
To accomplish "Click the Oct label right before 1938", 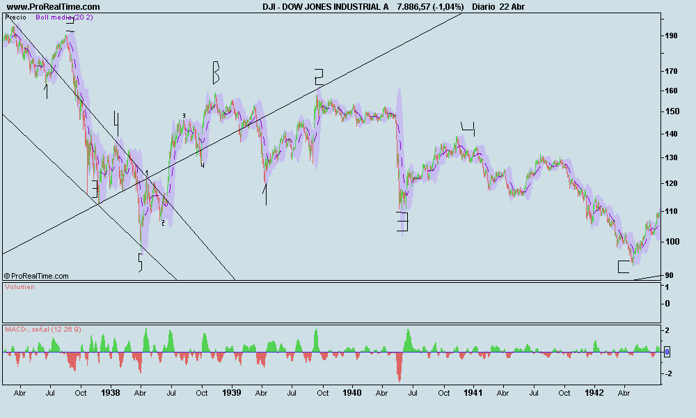I will pyautogui.click(x=80, y=393).
